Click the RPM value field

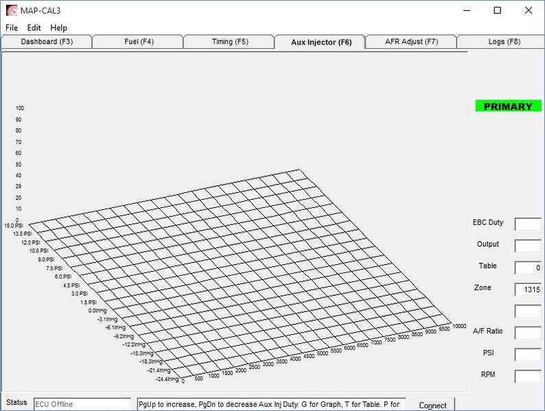coord(528,376)
